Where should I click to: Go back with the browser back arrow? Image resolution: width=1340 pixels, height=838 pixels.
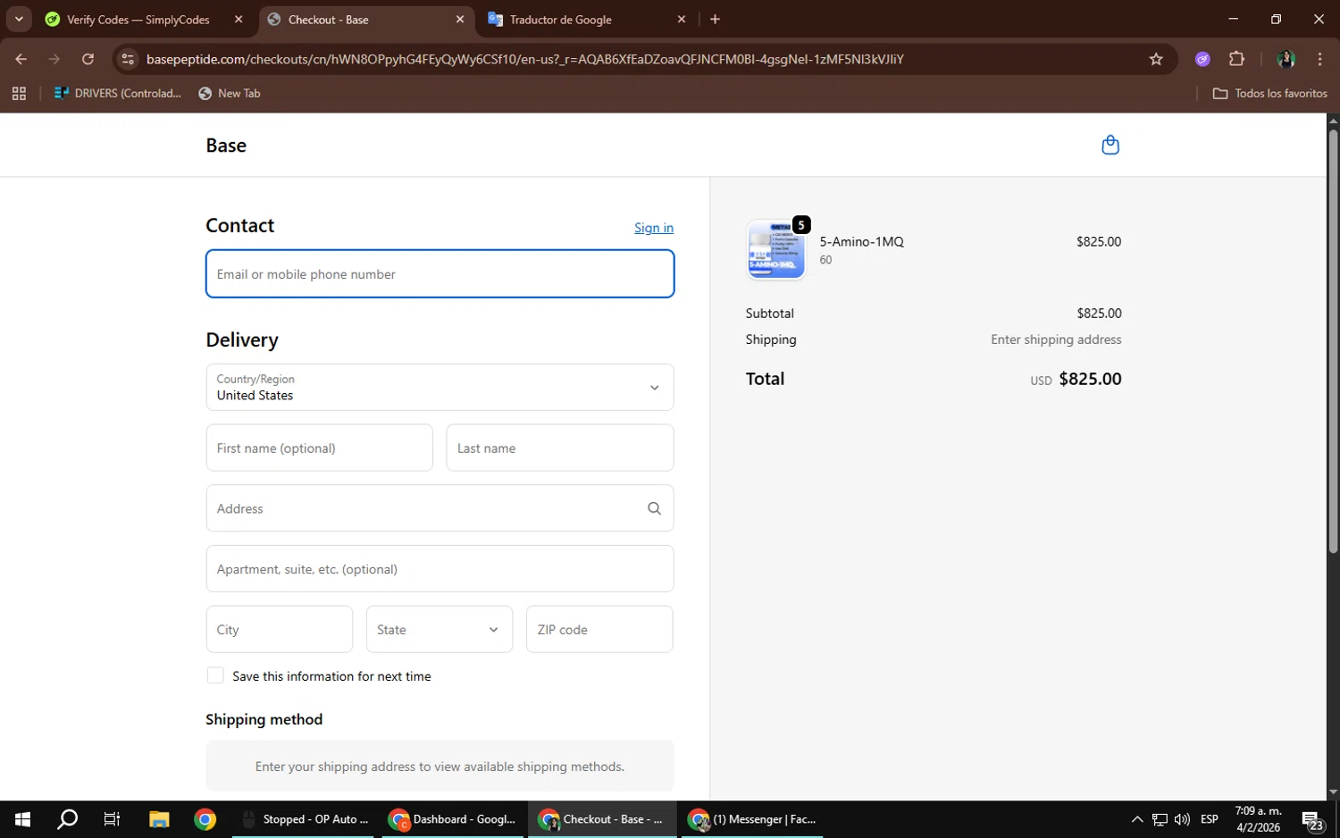click(x=21, y=59)
